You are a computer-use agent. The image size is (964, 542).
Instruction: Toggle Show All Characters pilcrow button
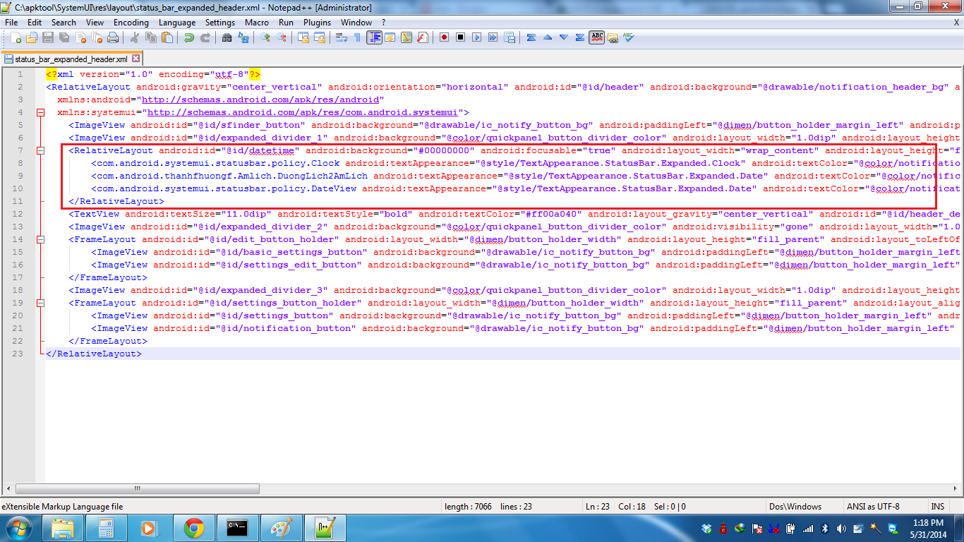click(357, 37)
